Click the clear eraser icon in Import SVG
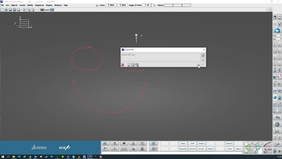Viewport: 282px width, 159px height. 203,60
